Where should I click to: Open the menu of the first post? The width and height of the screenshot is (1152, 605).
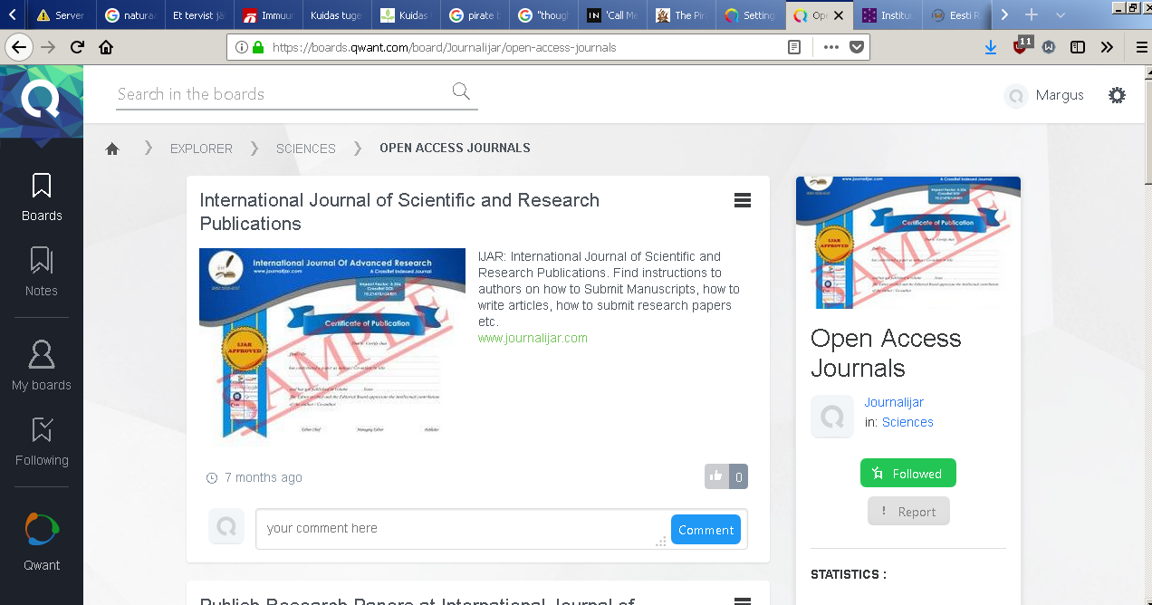click(743, 201)
